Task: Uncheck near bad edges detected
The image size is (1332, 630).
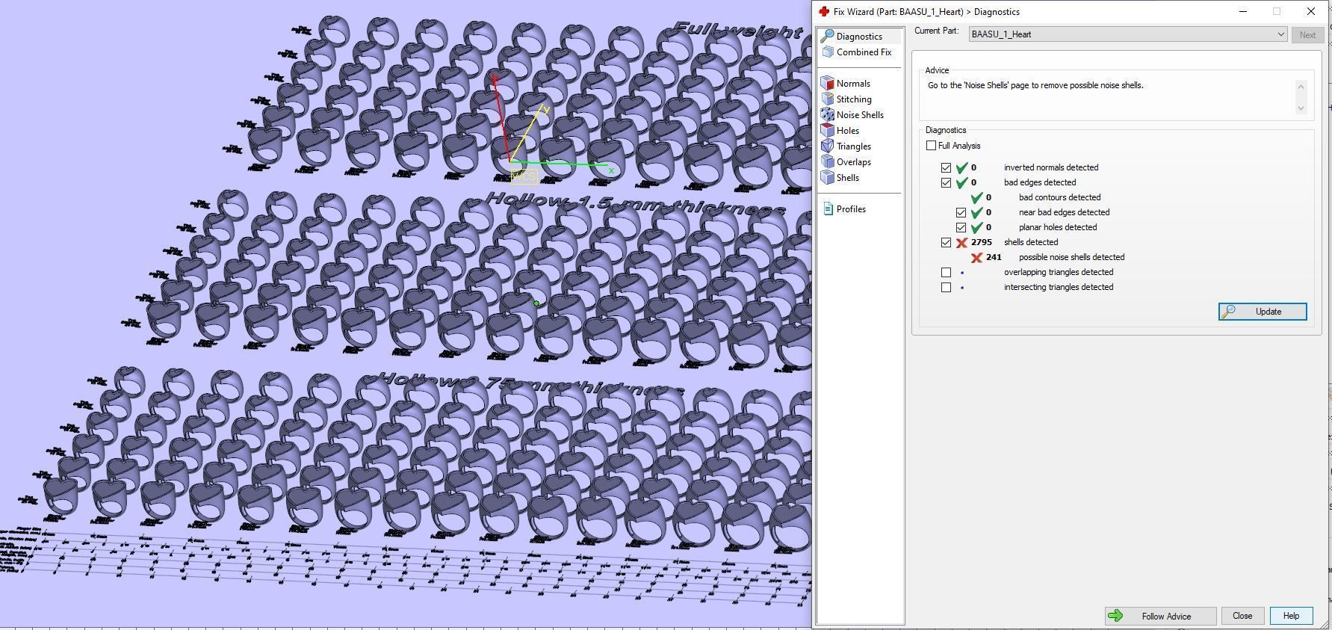Action: 961,212
